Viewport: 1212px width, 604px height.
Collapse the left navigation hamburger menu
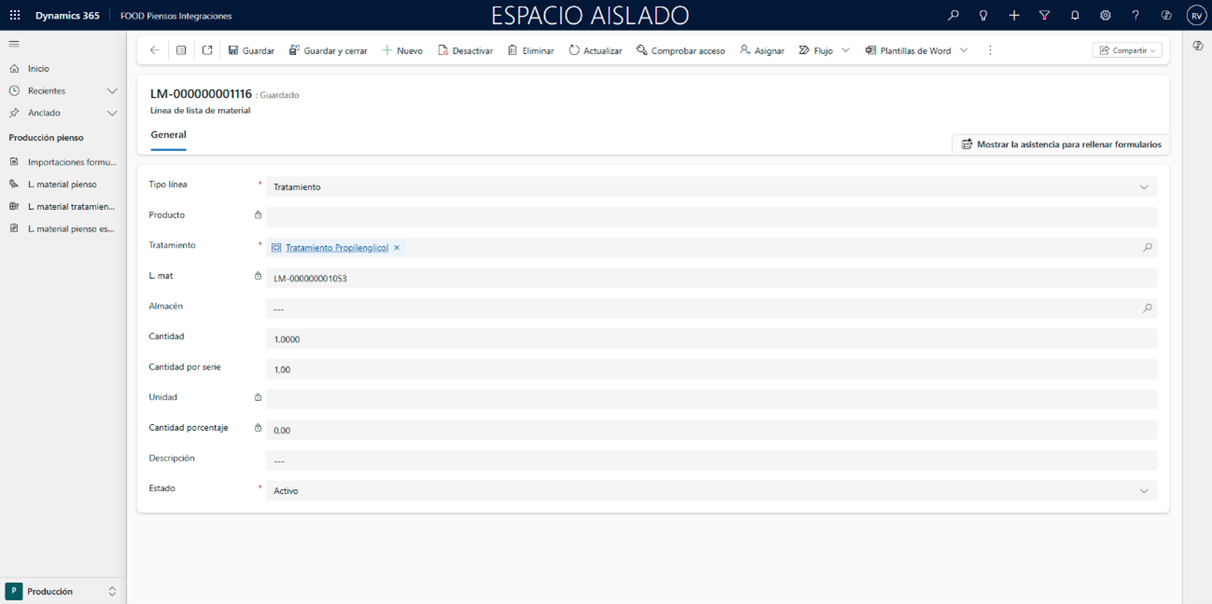(14, 44)
